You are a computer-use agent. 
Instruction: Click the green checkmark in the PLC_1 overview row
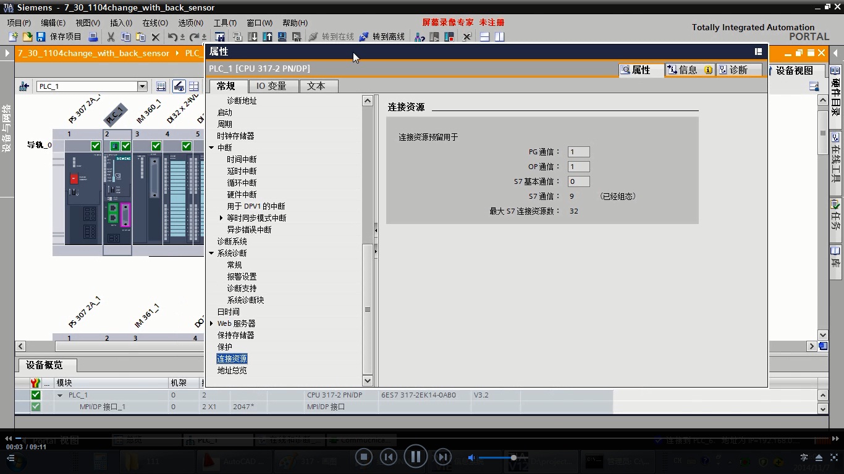(35, 395)
